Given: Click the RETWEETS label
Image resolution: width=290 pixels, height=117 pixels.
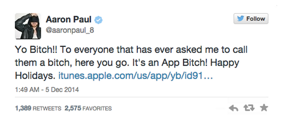Looking at the screenshot, I should point(47,109).
